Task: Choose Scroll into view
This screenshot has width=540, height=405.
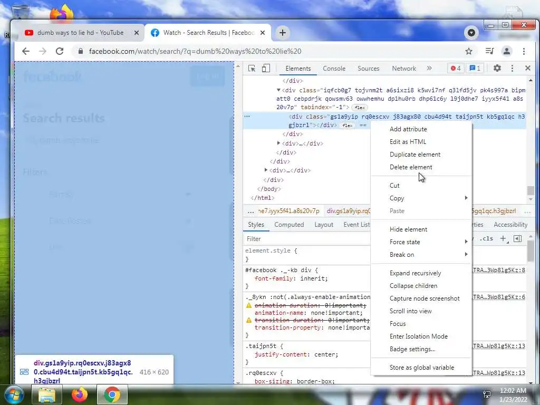Action: pos(421,311)
